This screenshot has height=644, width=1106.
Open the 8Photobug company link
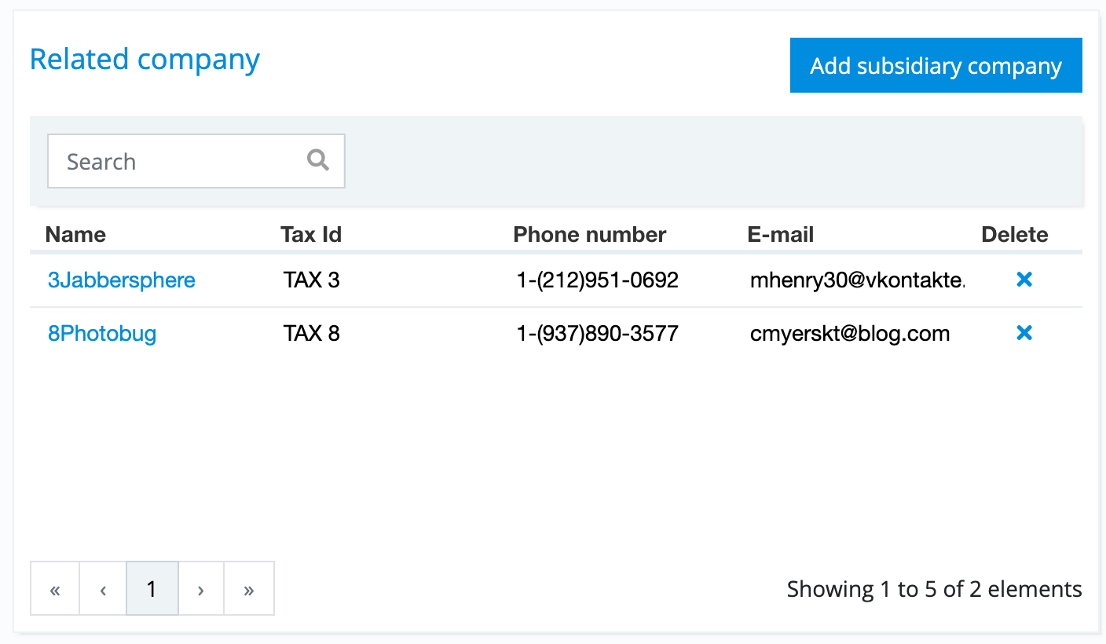tap(102, 334)
